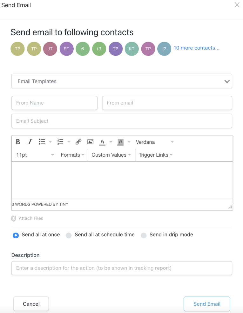The image size is (243, 313).
Task: Select Send all at once option
Action: click(16, 235)
